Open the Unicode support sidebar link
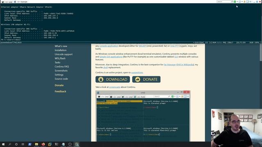 pos(64,54)
